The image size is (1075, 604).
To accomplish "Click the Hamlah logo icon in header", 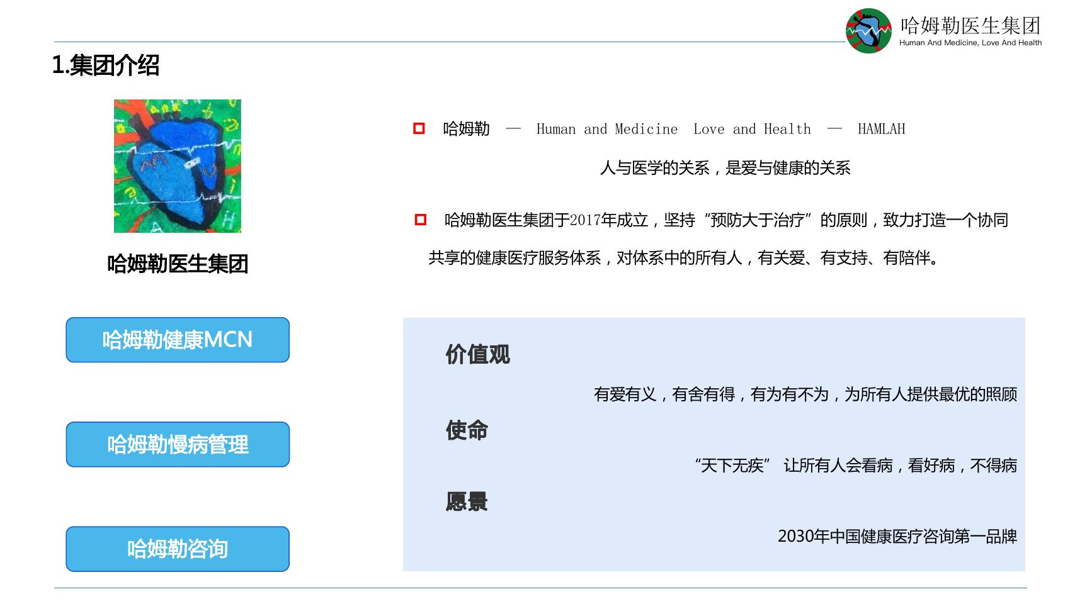I will [868, 31].
